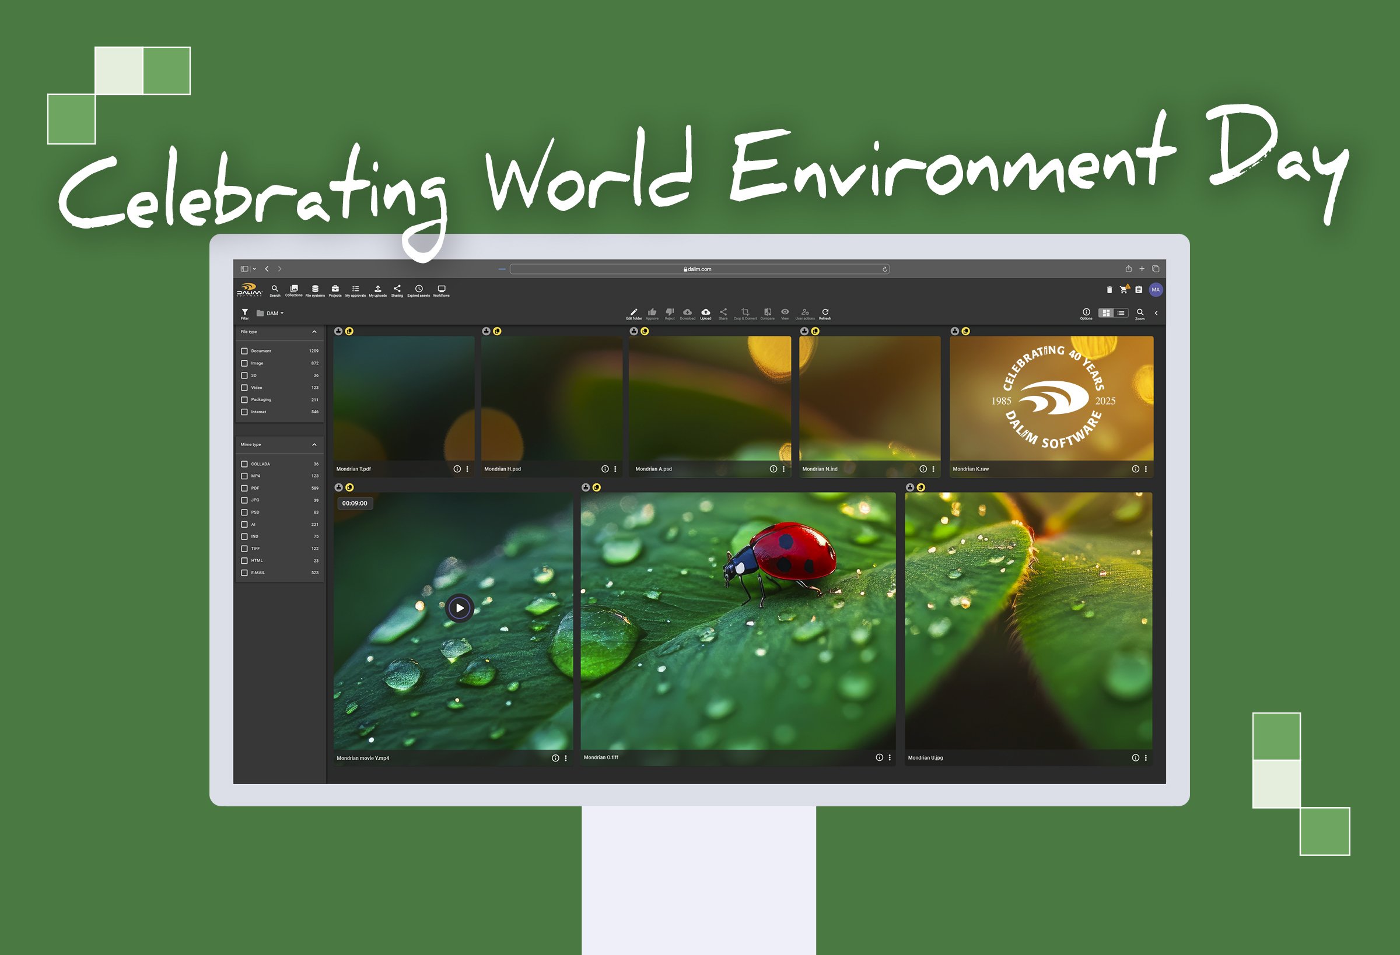Collapse the Mime type filter panel

click(314, 444)
